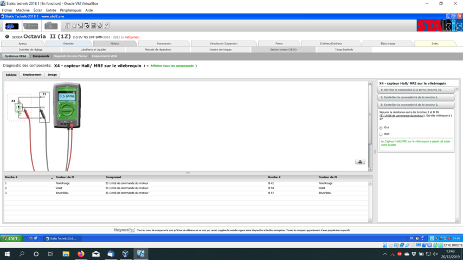
Task: Open the calculator toolbar icon
Action: pyautogui.click(x=93, y=25)
